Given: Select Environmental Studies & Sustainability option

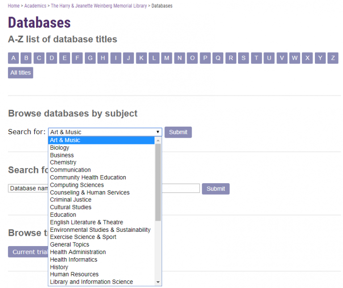Looking at the screenshot, I should point(100,230).
